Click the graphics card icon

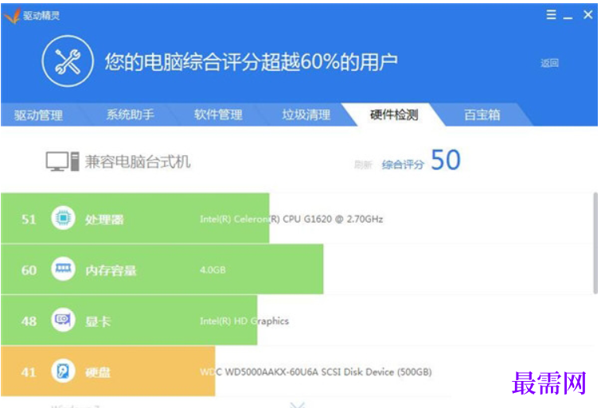pyautogui.click(x=63, y=320)
